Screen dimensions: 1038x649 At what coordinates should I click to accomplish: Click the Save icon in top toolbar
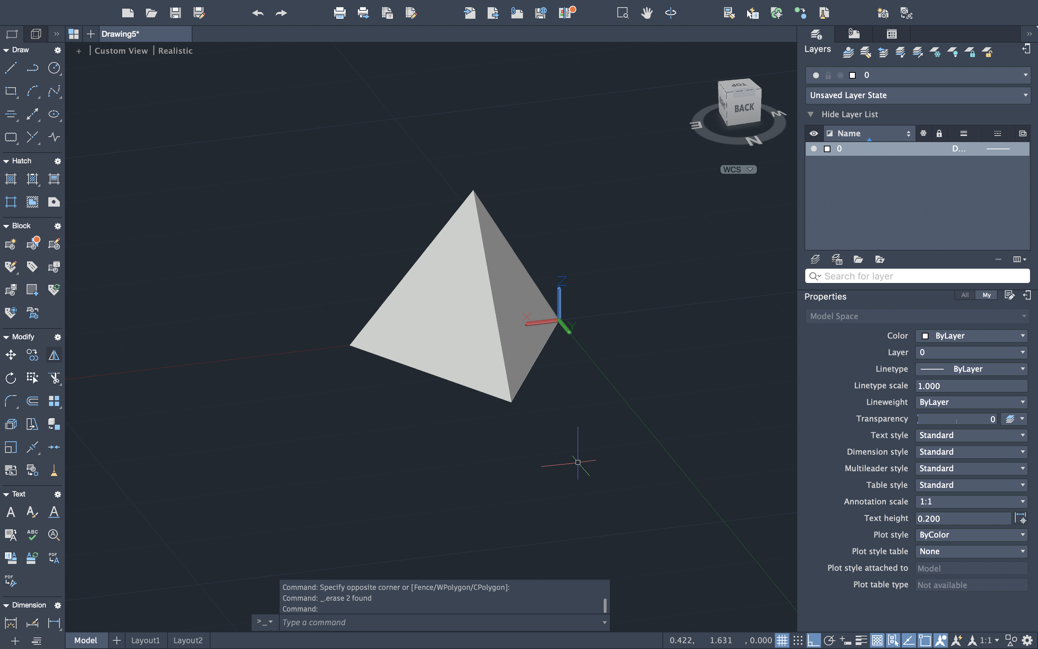click(x=175, y=13)
